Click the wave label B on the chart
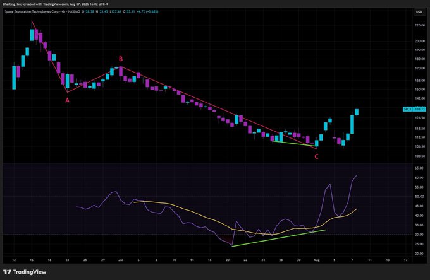Image resolution: width=430 pixels, height=280 pixels. [x=121, y=59]
